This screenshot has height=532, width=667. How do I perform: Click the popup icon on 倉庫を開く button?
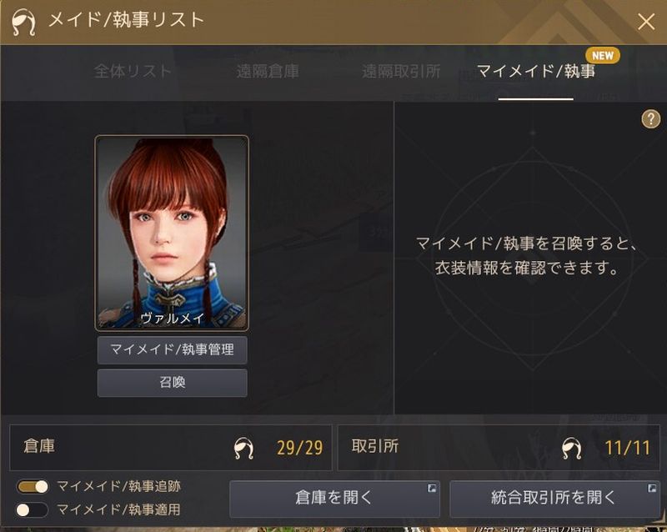coord(432,488)
